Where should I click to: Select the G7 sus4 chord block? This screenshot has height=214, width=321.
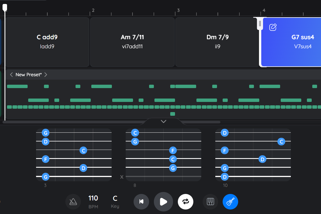pos(291,42)
